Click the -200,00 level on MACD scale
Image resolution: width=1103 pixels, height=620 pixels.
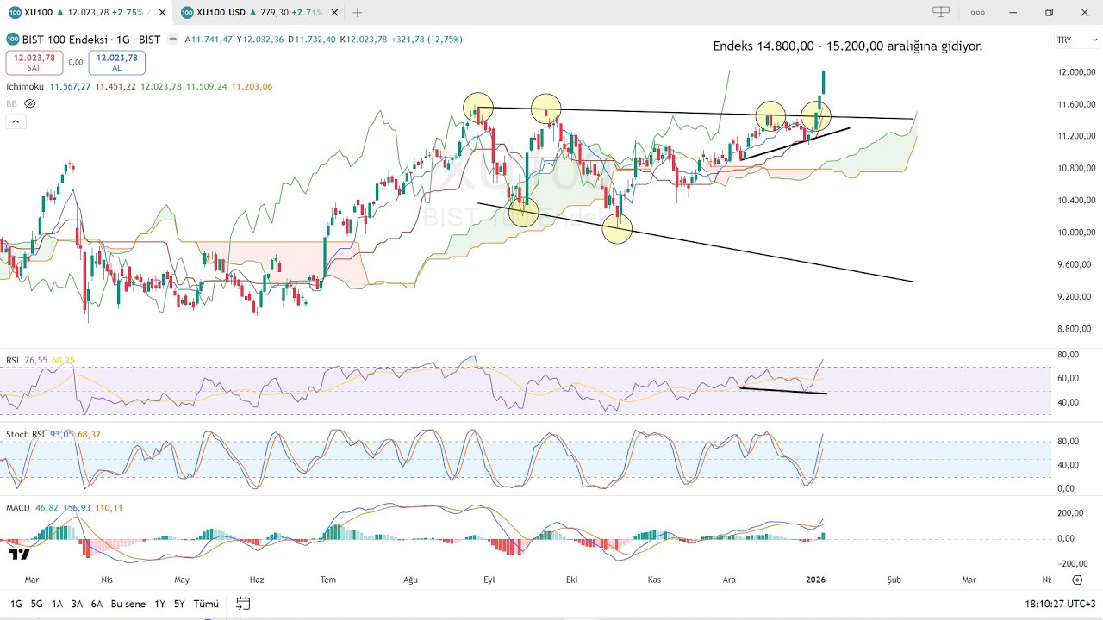(x=1073, y=563)
